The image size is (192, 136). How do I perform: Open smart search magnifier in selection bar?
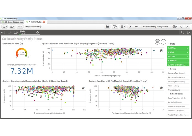pyautogui.click(x=182, y=32)
